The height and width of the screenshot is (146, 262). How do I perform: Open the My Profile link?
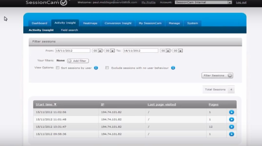(148, 2)
